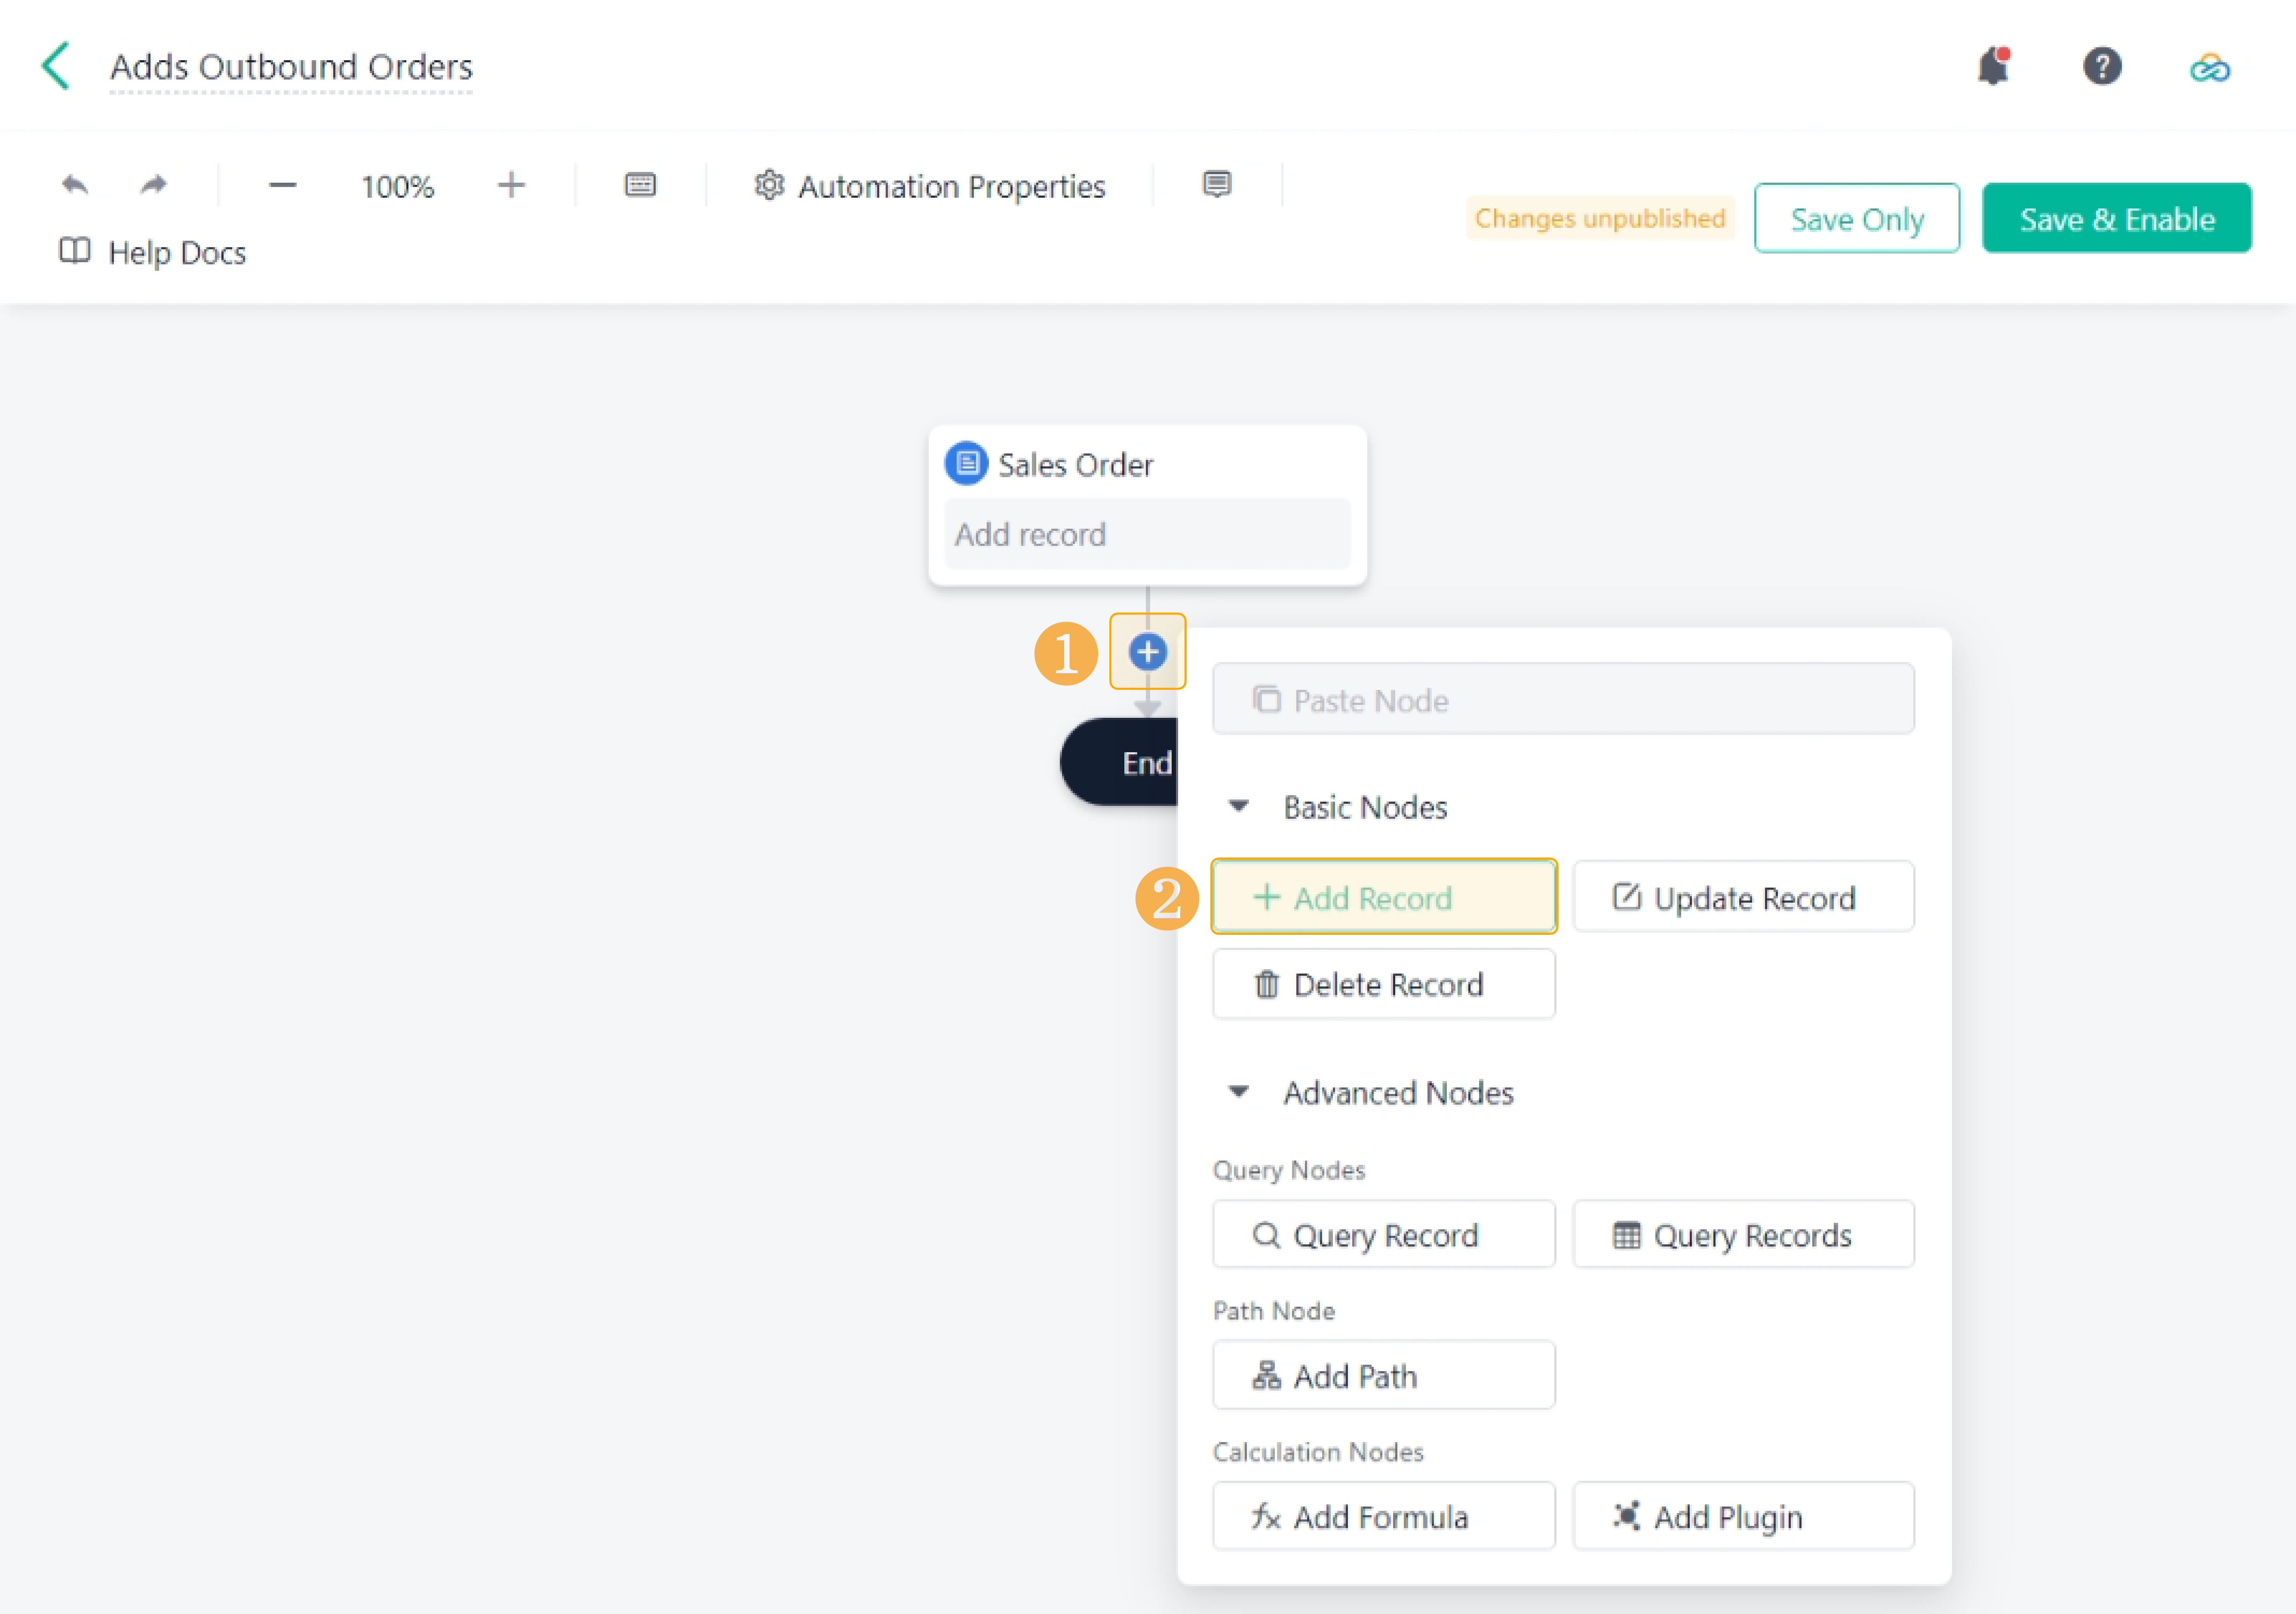This screenshot has height=1614, width=2296.
Task: Click the Save Only button
Action: click(x=1856, y=219)
